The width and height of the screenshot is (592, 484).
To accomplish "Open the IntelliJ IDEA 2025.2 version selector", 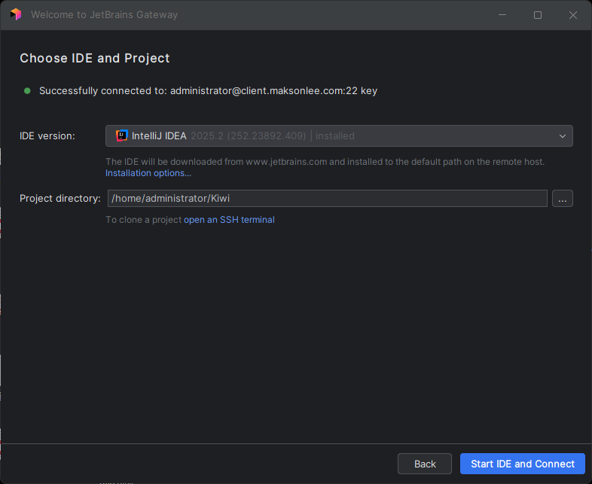I will [339, 135].
